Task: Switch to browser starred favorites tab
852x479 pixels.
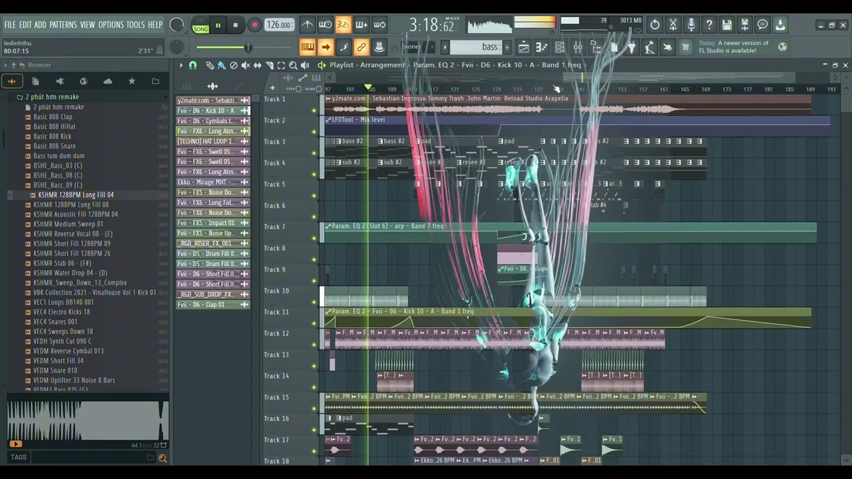Action: 131,81
